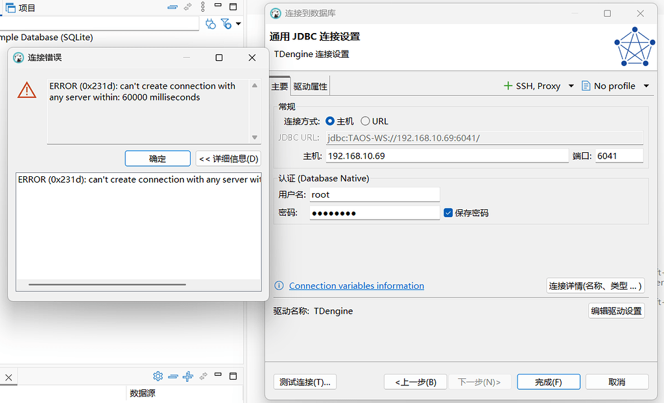
Task: Go back with 上一步(B) button
Action: [x=416, y=382]
